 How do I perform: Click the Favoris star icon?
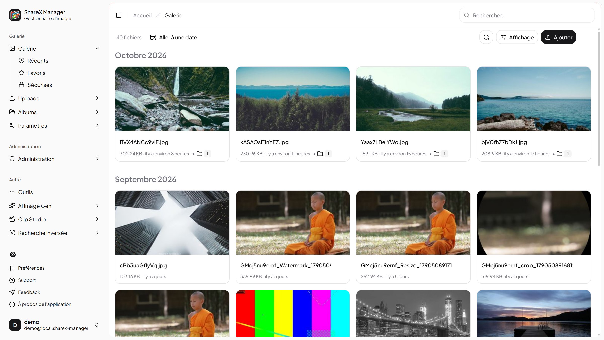22,73
